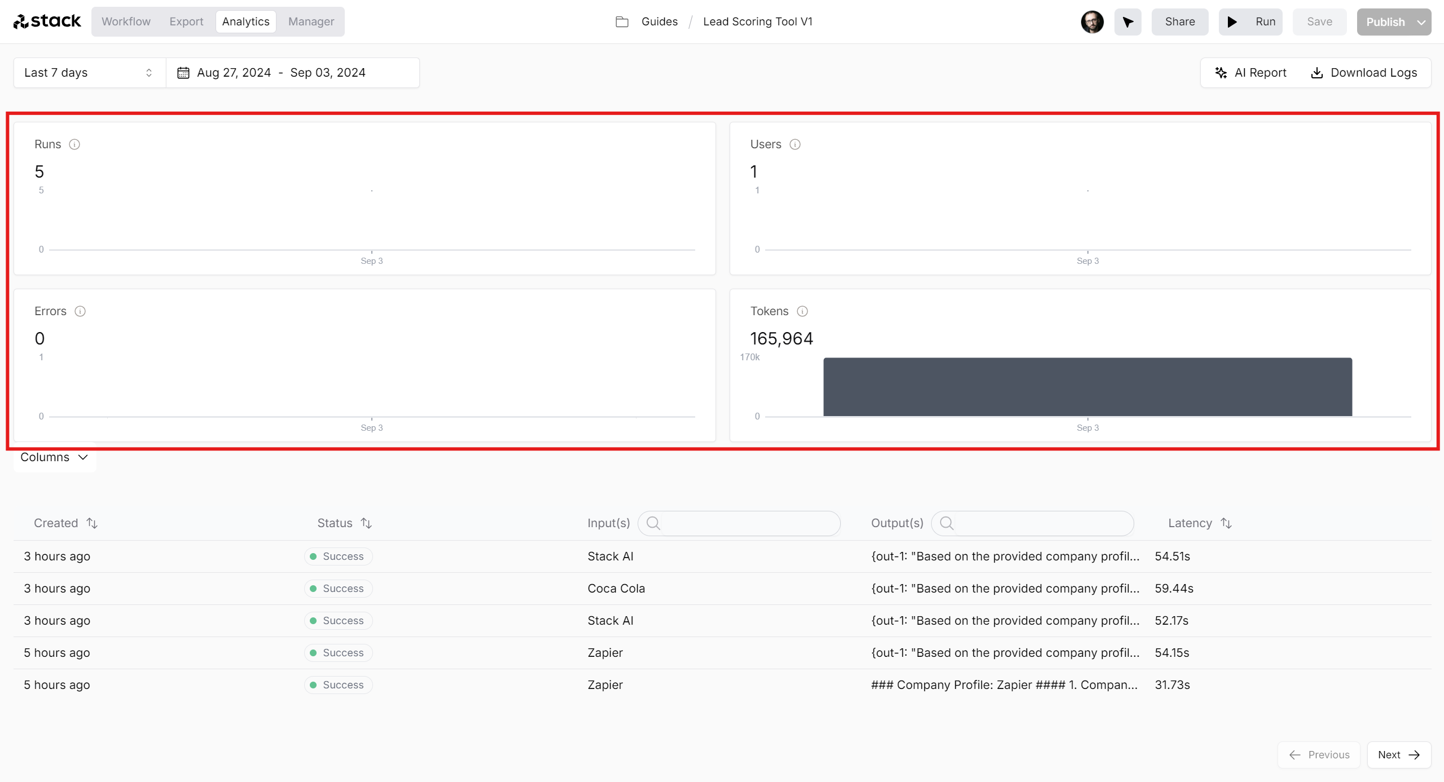Click the Runs info tooltip icon
This screenshot has width=1444, height=782.
(74, 144)
